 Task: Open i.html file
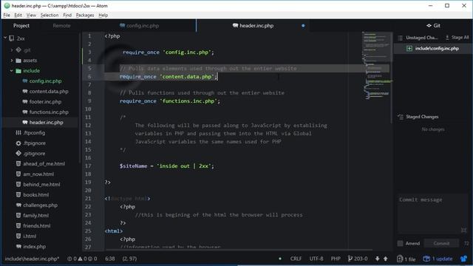30,236
